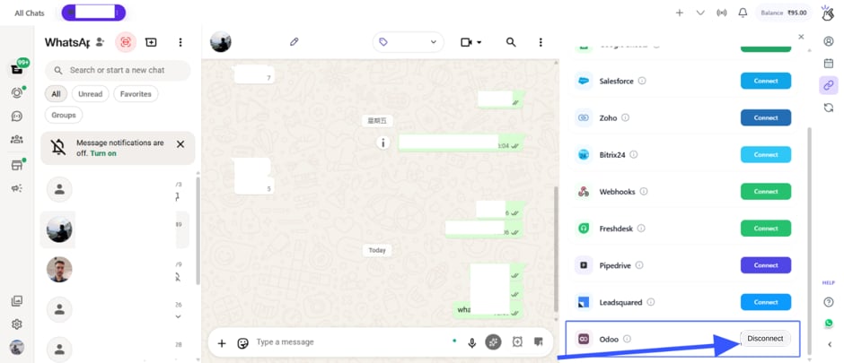Click the Balance ₹95.00 pill
The image size is (844, 363).
coord(784,13)
